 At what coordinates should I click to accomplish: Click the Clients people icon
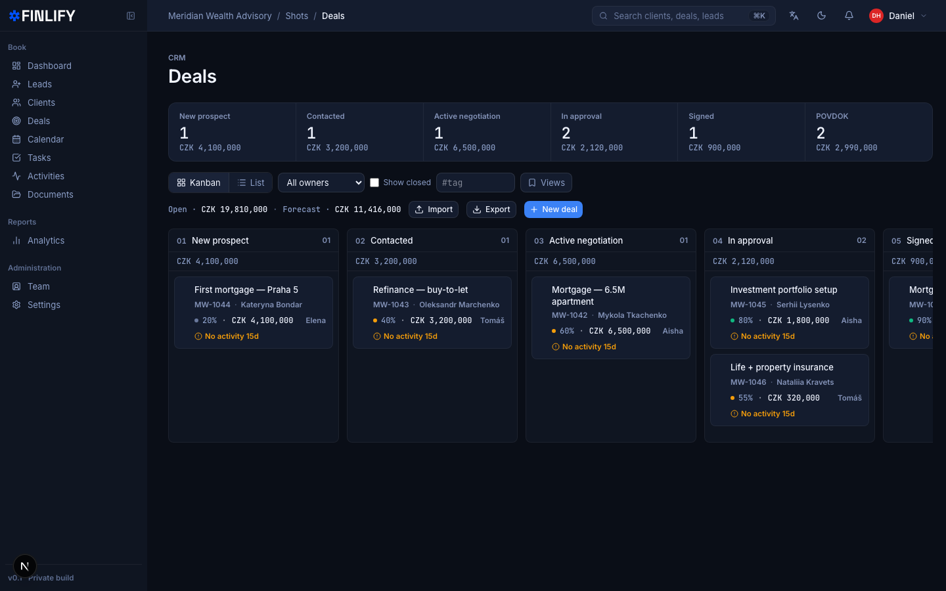[16, 102]
